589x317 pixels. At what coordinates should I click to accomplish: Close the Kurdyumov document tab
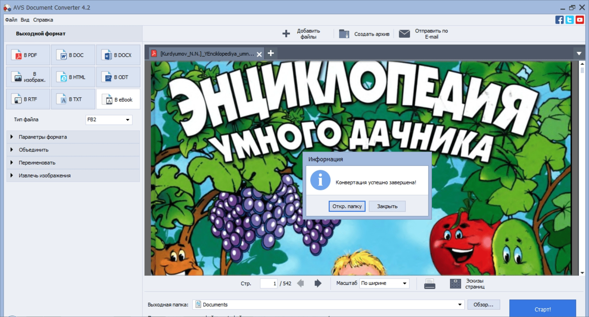coord(259,54)
